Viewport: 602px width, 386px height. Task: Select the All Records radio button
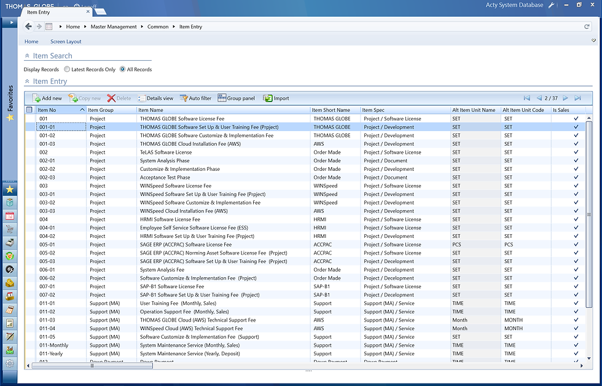click(122, 69)
